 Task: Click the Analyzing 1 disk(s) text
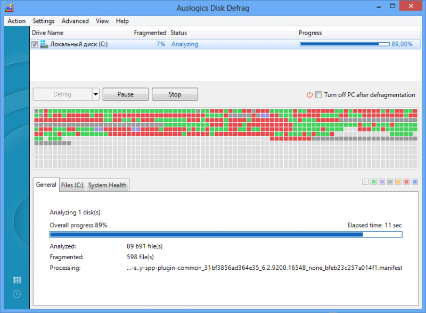tap(75, 212)
